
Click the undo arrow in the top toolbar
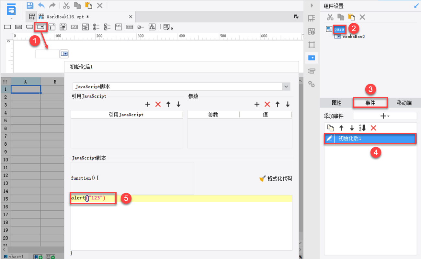[41, 5]
